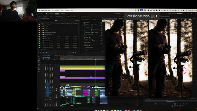This screenshot has height=111, width=197.
Task: Click the trash icon in Project panel
Action: pos(78,52)
